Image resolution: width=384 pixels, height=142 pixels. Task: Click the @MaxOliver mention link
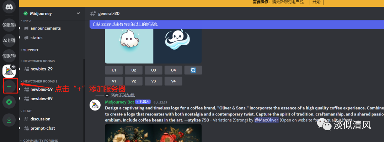point(267,120)
